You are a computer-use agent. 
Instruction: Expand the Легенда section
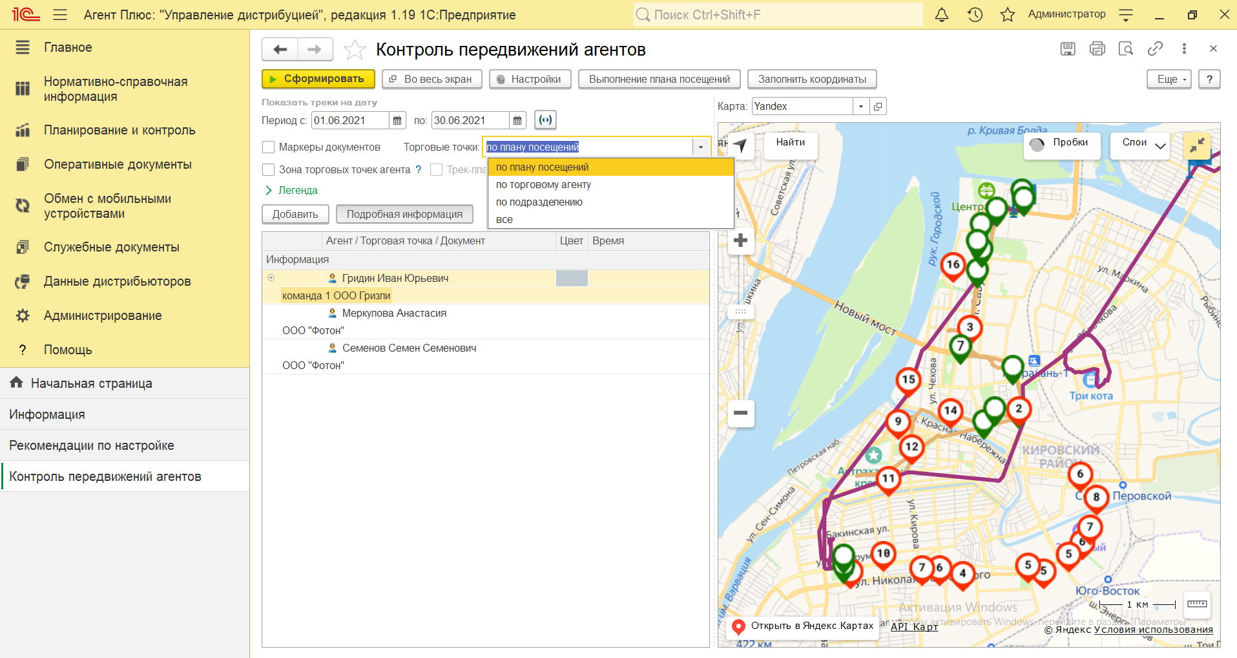(x=291, y=190)
